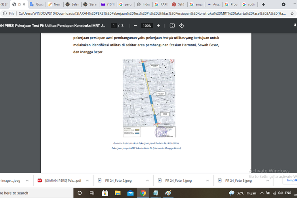This screenshot has width=297, height=198.
Task: Expand options for PR 24_Foto 1.jpeg download
Action: [208, 180]
